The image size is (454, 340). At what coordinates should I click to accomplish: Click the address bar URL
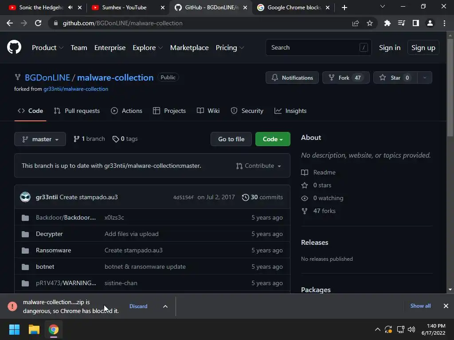[x=122, y=23]
